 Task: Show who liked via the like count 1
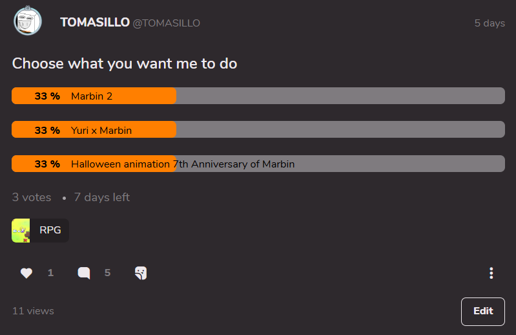click(50, 273)
